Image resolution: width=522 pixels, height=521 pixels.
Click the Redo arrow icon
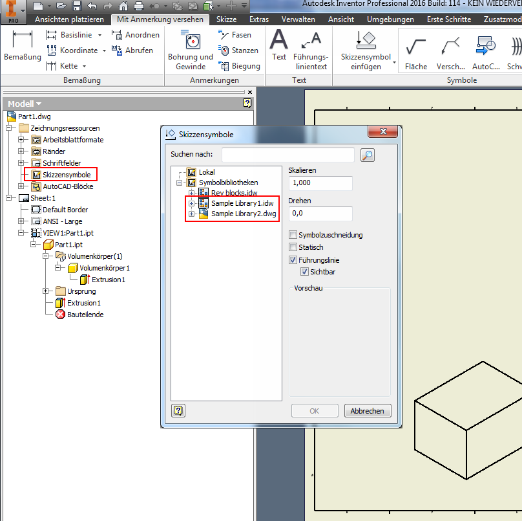107,6
